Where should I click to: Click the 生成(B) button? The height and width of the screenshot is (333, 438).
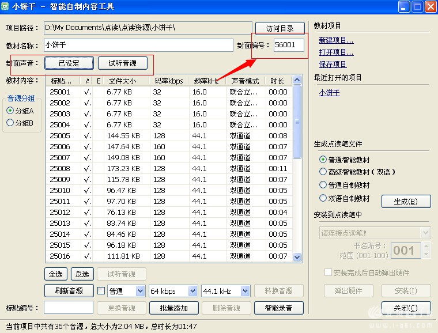(406, 201)
